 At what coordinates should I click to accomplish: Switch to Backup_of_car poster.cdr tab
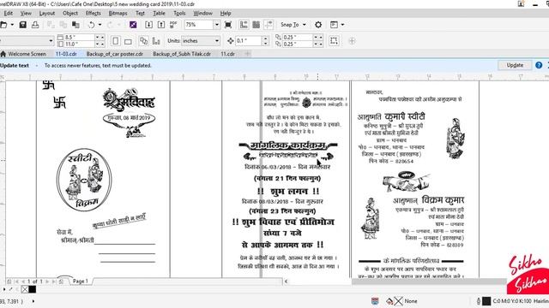tap(114, 54)
